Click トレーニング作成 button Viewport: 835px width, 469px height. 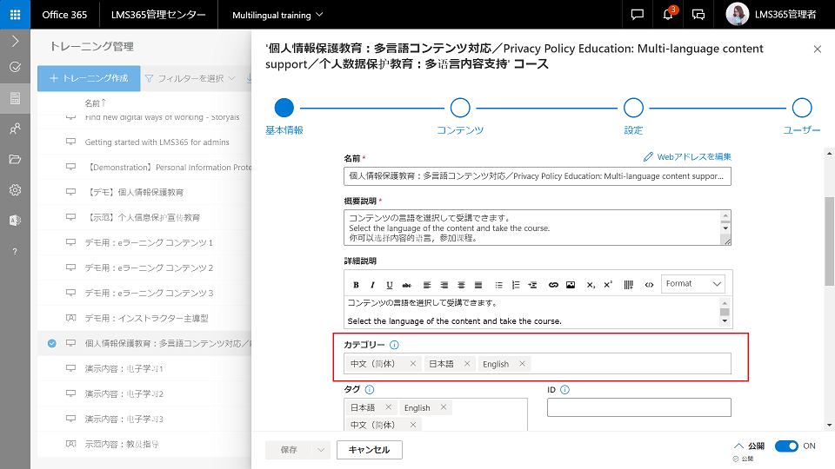pyautogui.click(x=89, y=78)
